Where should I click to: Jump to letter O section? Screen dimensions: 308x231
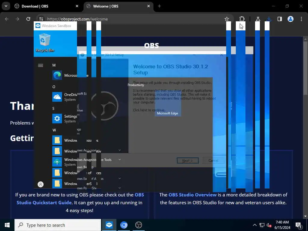tap(54, 87)
